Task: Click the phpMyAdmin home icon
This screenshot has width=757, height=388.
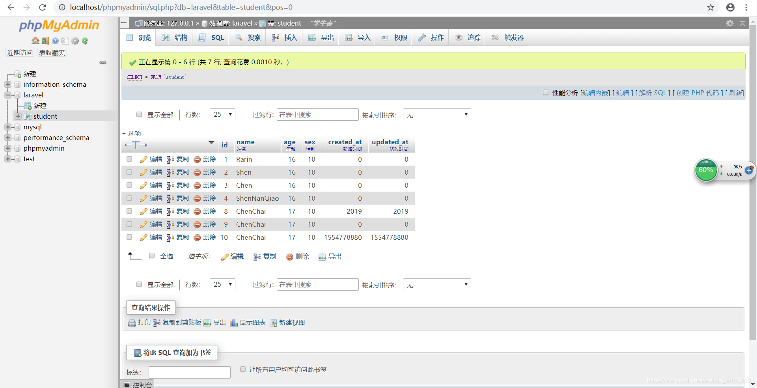Action: [x=36, y=40]
